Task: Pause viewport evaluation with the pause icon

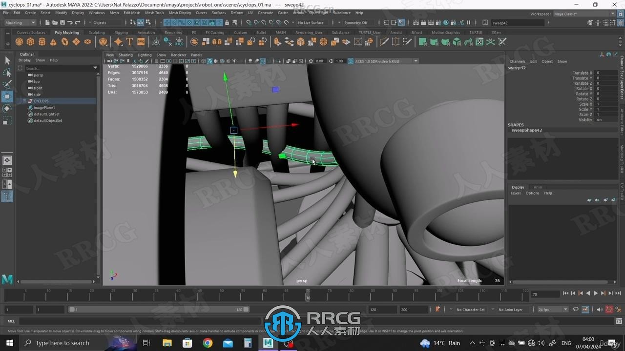Action: point(468,22)
